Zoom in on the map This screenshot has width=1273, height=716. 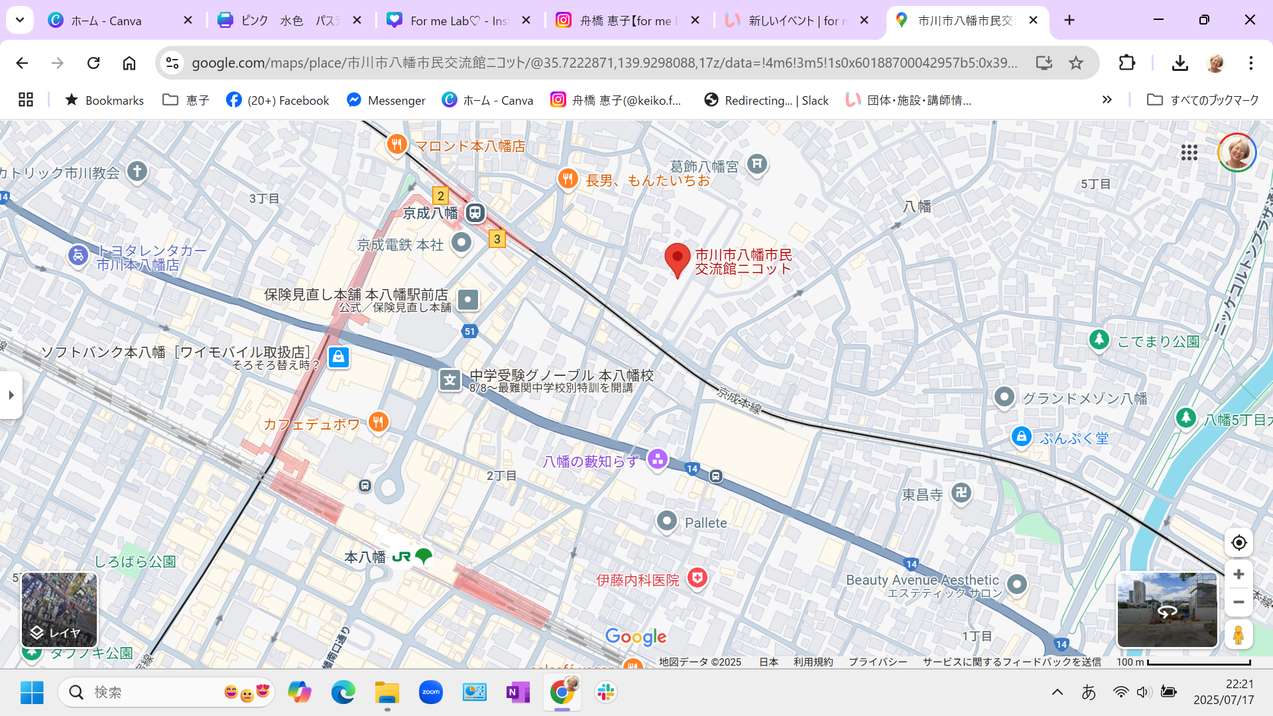pos(1237,574)
